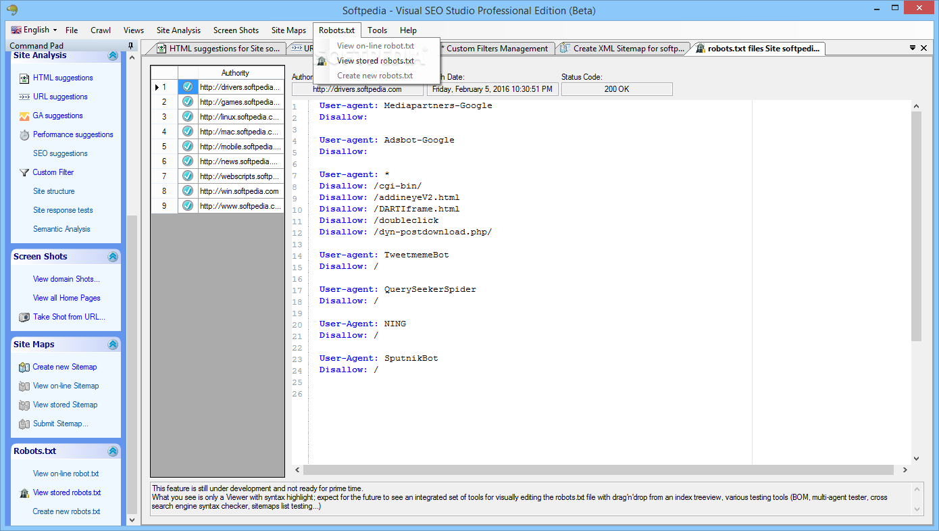Switch to Create XML Sitemap tab

point(624,49)
